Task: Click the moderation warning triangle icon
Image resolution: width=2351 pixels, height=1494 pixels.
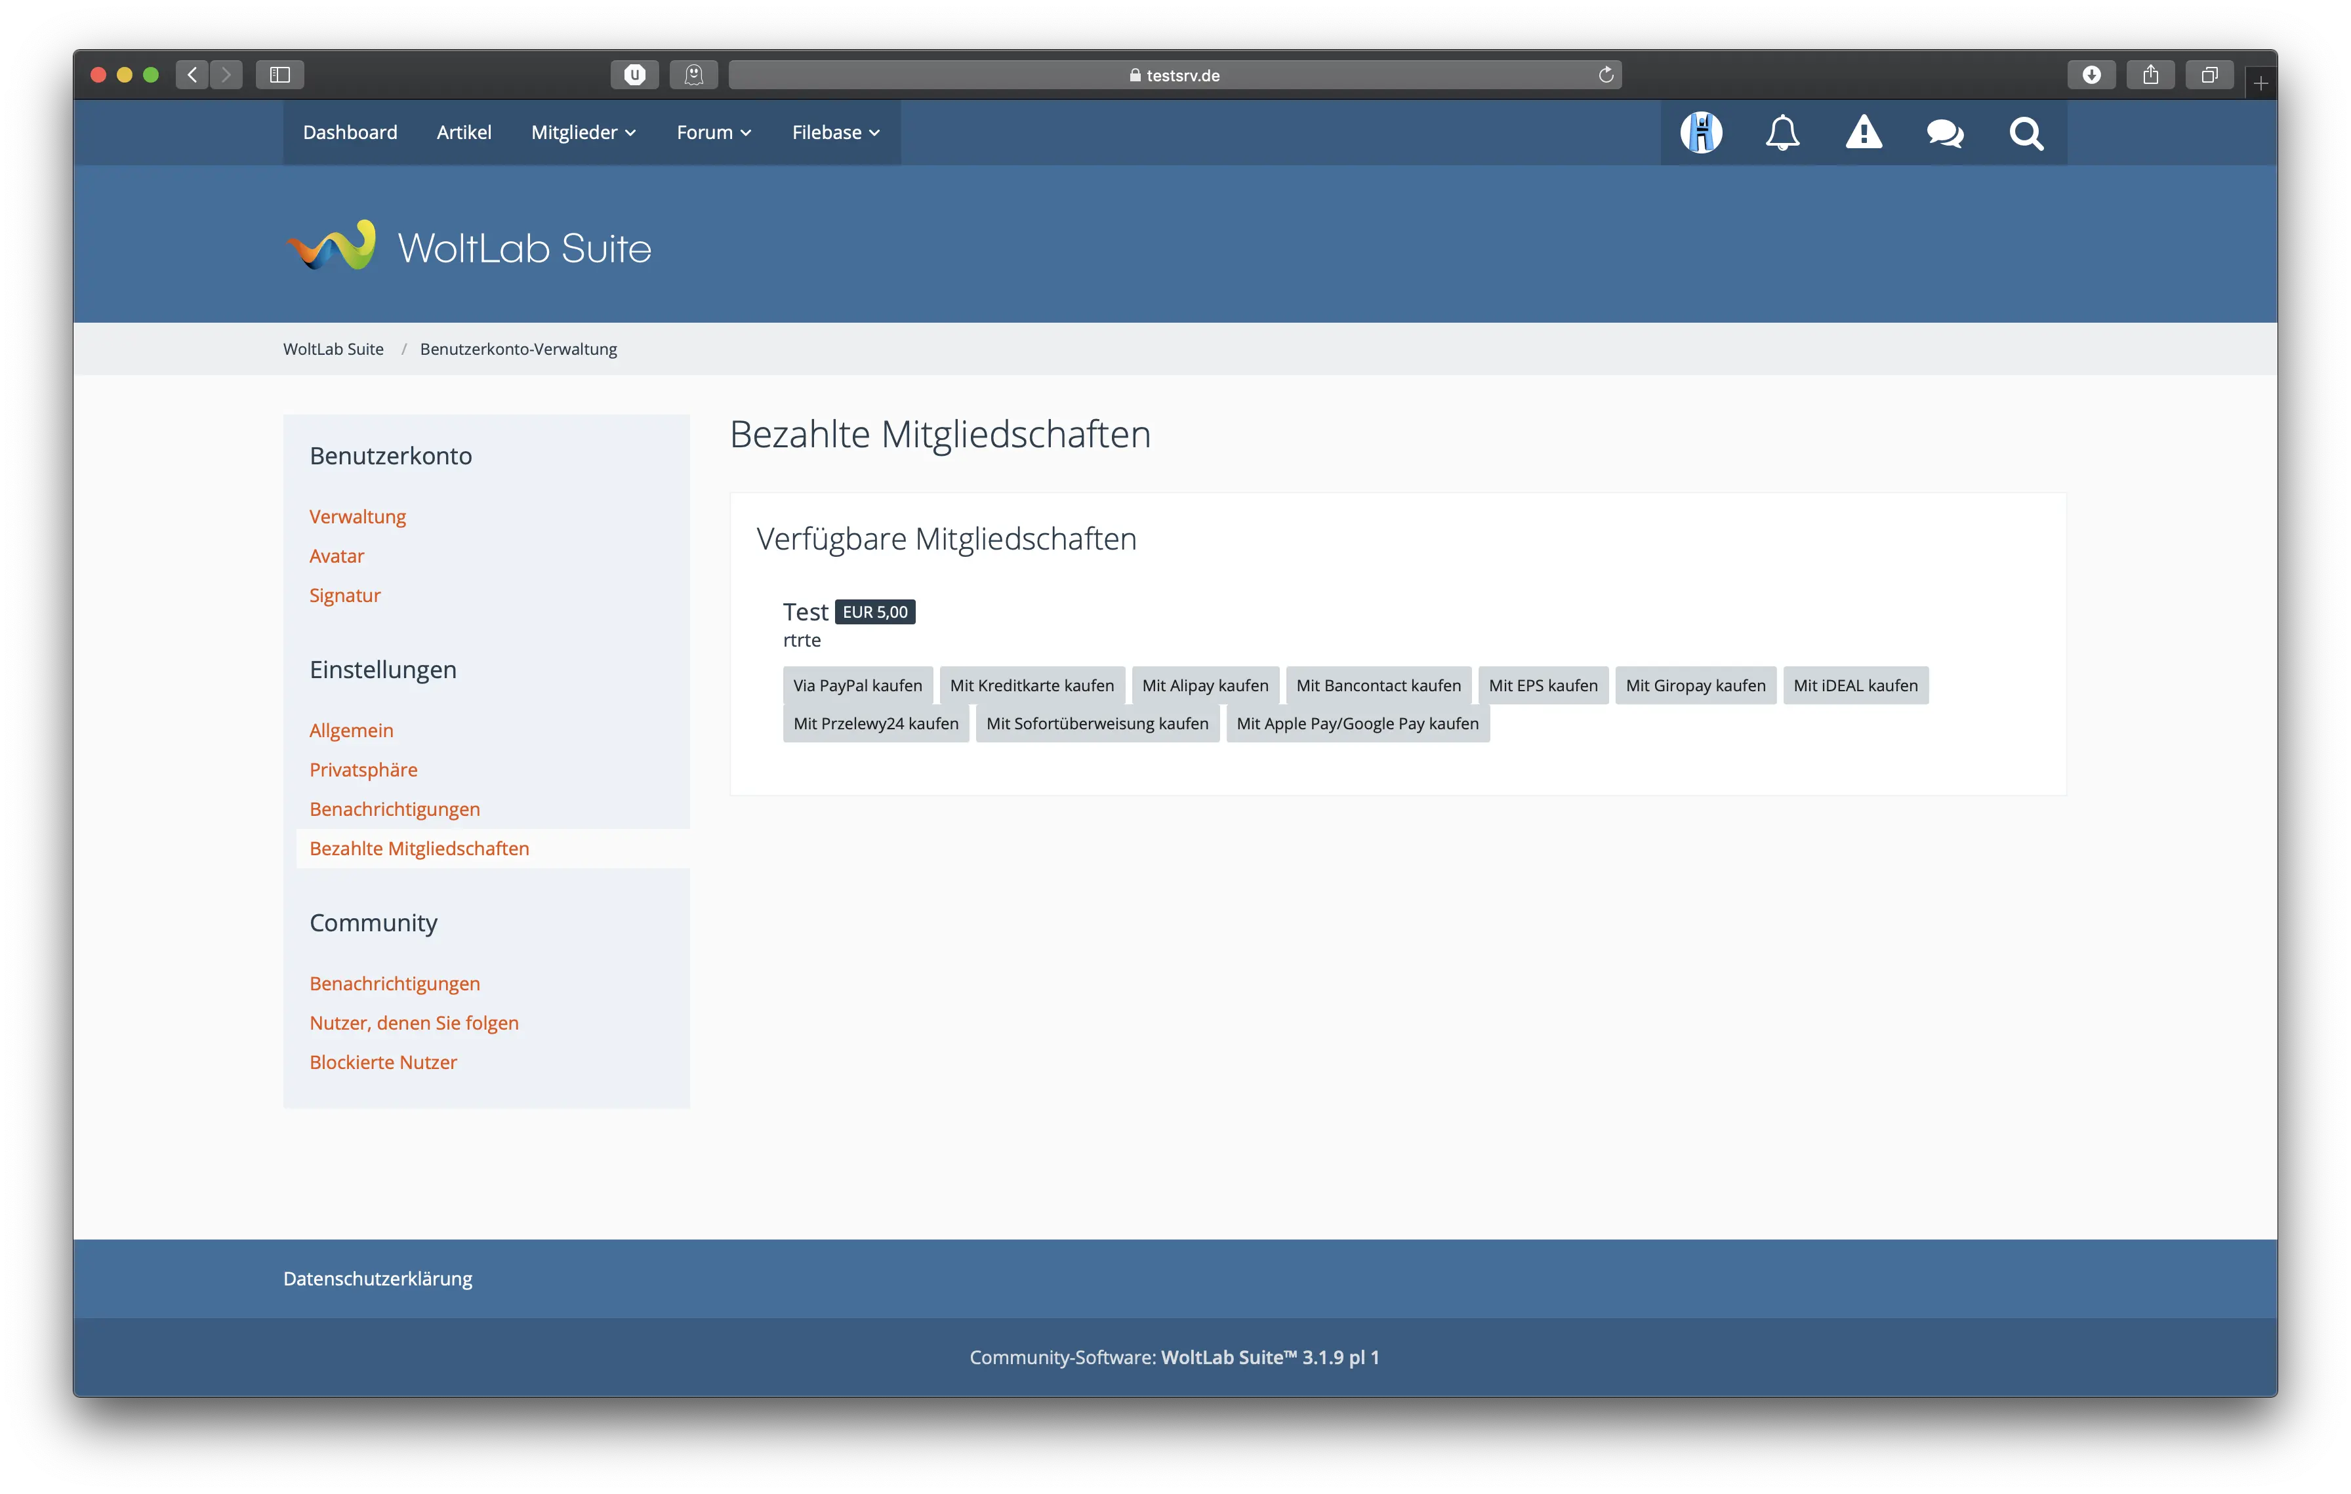Action: 1863,132
